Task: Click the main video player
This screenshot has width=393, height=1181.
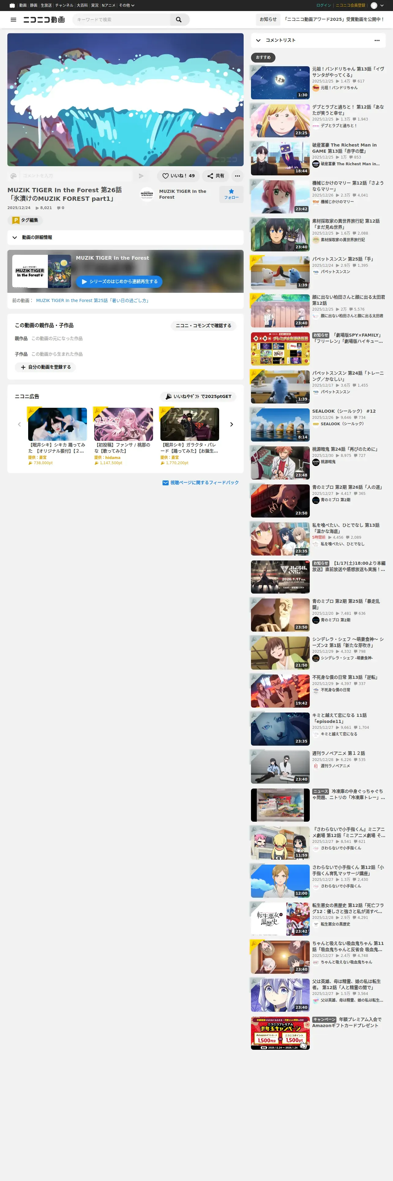Action: click(x=125, y=99)
